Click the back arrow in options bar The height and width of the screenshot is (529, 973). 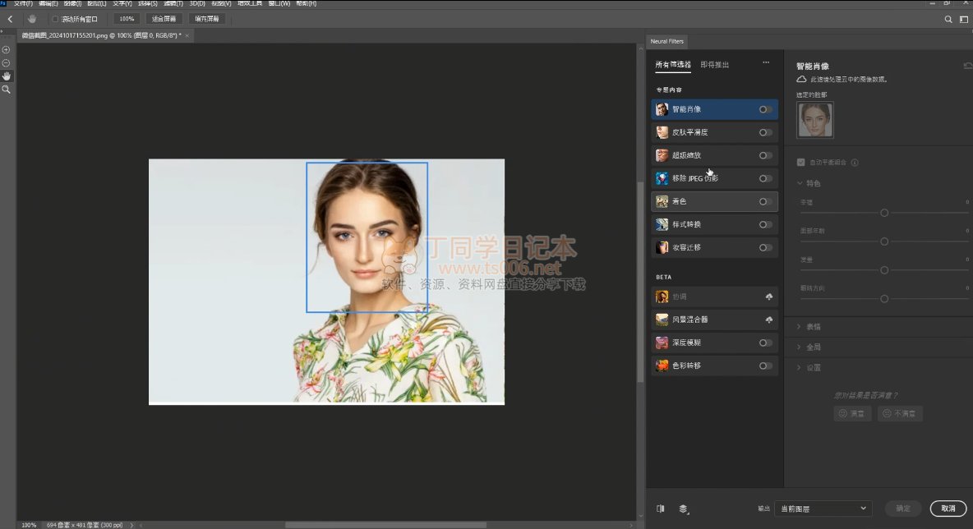(x=10, y=18)
